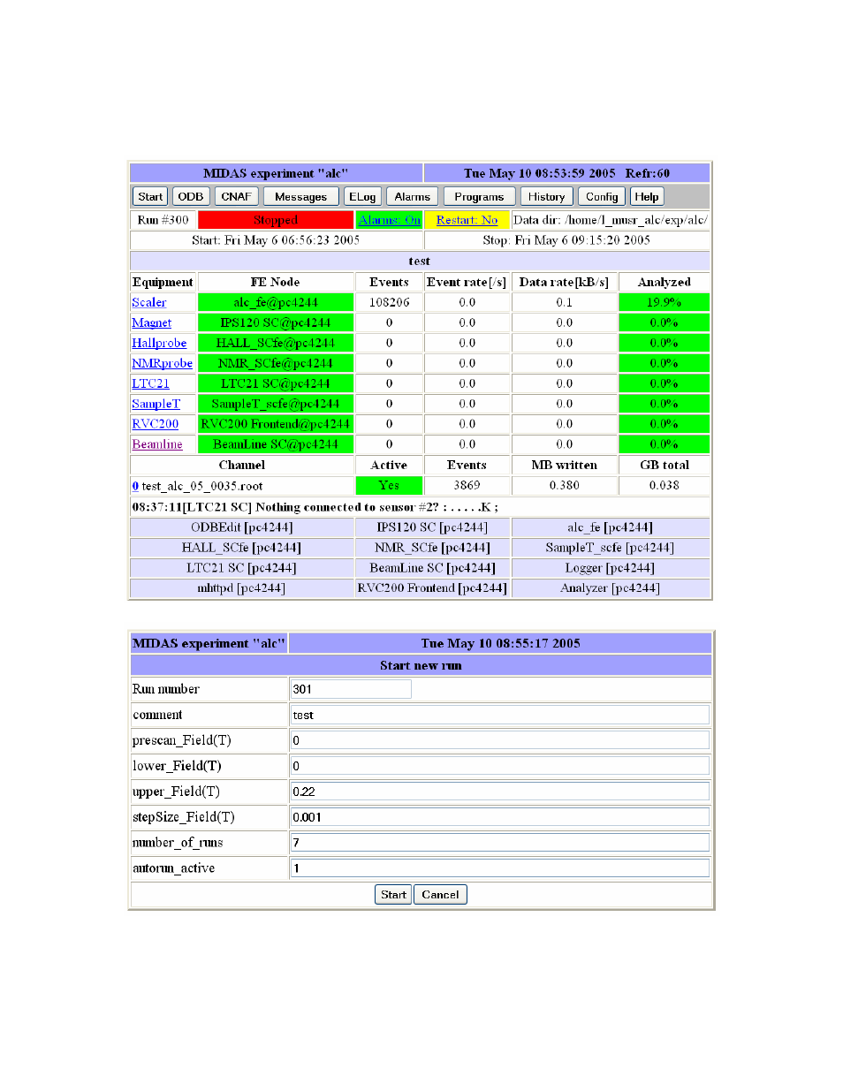Click the IPS120 SC@pc4244 FE node cell
The width and height of the screenshot is (843, 1091).
tap(276, 322)
